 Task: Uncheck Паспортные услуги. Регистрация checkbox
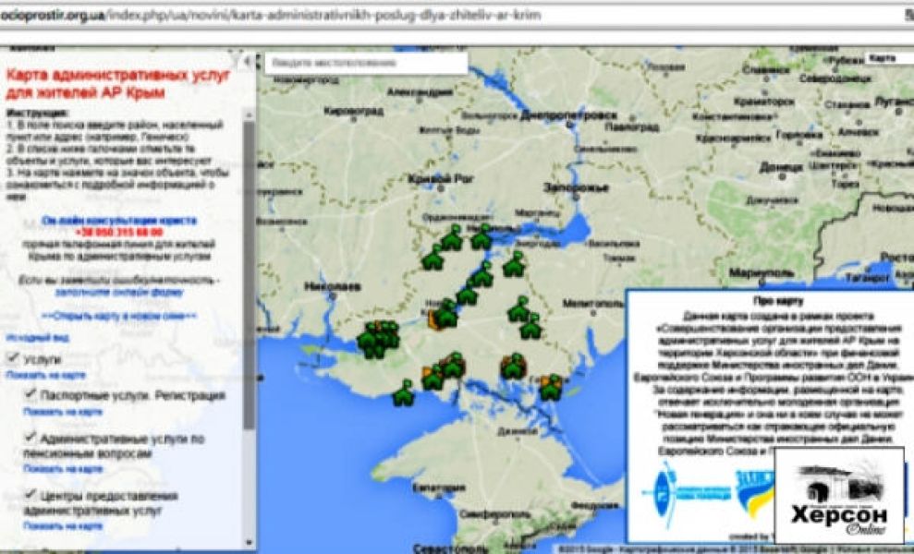[x=30, y=395]
